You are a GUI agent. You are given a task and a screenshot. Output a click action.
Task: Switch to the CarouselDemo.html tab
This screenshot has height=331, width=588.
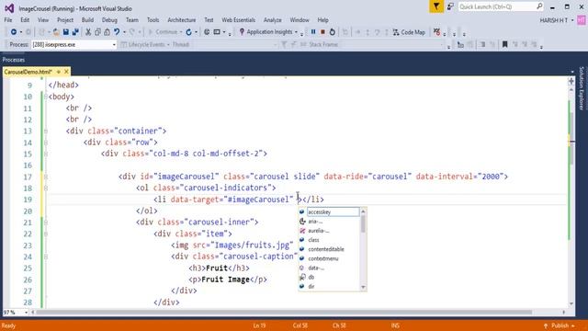28,72
